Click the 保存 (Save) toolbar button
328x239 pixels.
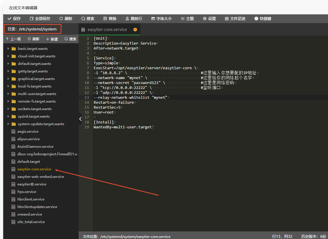click(14, 19)
